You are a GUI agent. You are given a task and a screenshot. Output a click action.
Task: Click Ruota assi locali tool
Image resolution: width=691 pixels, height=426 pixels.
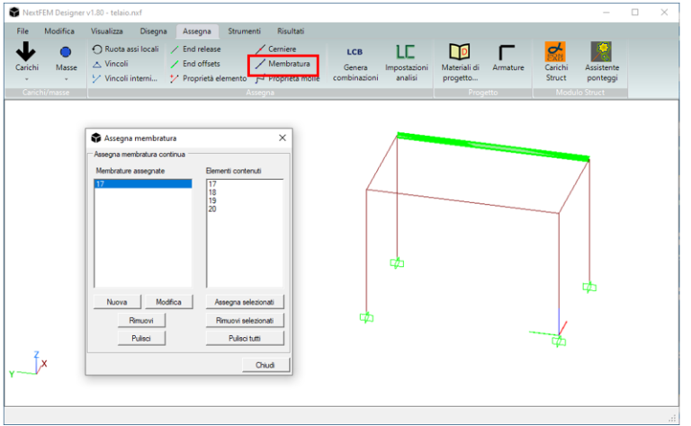pos(125,49)
